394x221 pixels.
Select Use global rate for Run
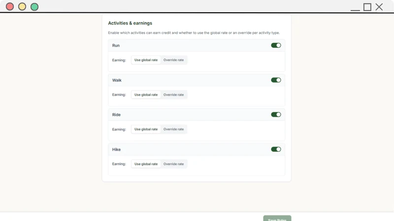[x=146, y=60]
